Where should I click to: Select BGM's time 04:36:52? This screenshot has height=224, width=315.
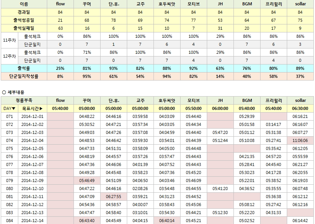(247, 189)
